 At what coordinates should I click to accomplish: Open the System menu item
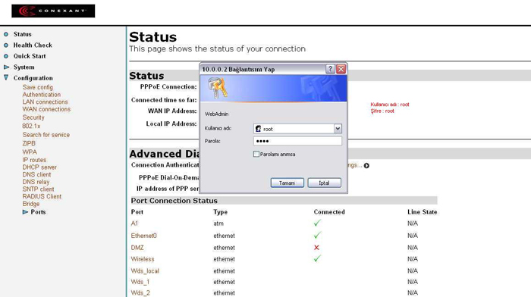24,67
